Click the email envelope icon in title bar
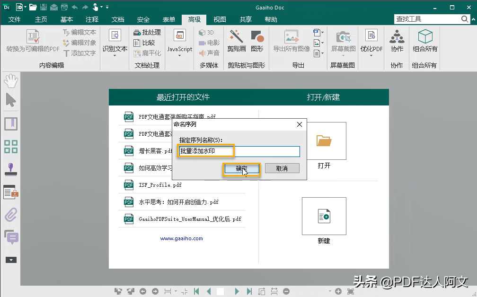477x297 pixels. (54, 7)
